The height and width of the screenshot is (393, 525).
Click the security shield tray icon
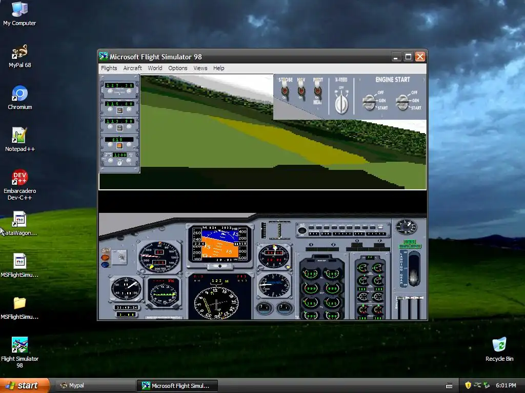tap(468, 385)
